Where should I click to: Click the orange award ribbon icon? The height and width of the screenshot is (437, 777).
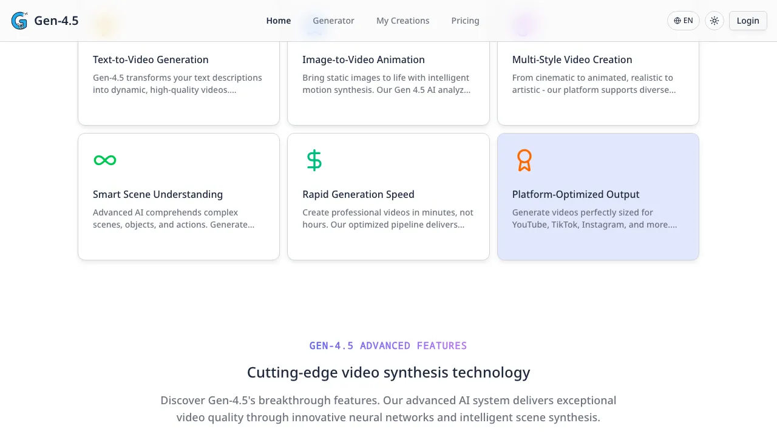(524, 160)
